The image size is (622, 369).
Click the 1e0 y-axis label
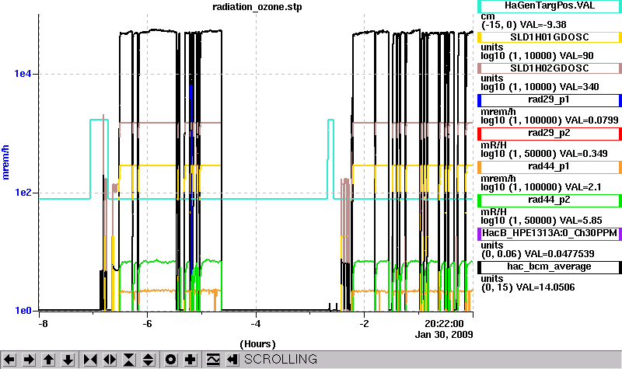pyautogui.click(x=23, y=311)
